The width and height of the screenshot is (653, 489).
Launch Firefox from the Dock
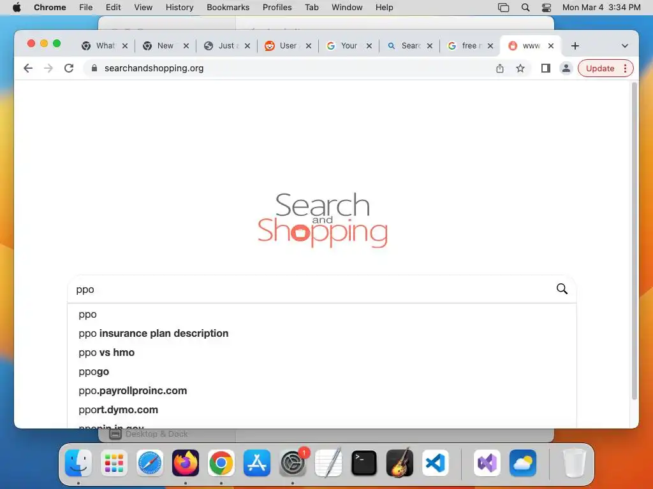186,463
